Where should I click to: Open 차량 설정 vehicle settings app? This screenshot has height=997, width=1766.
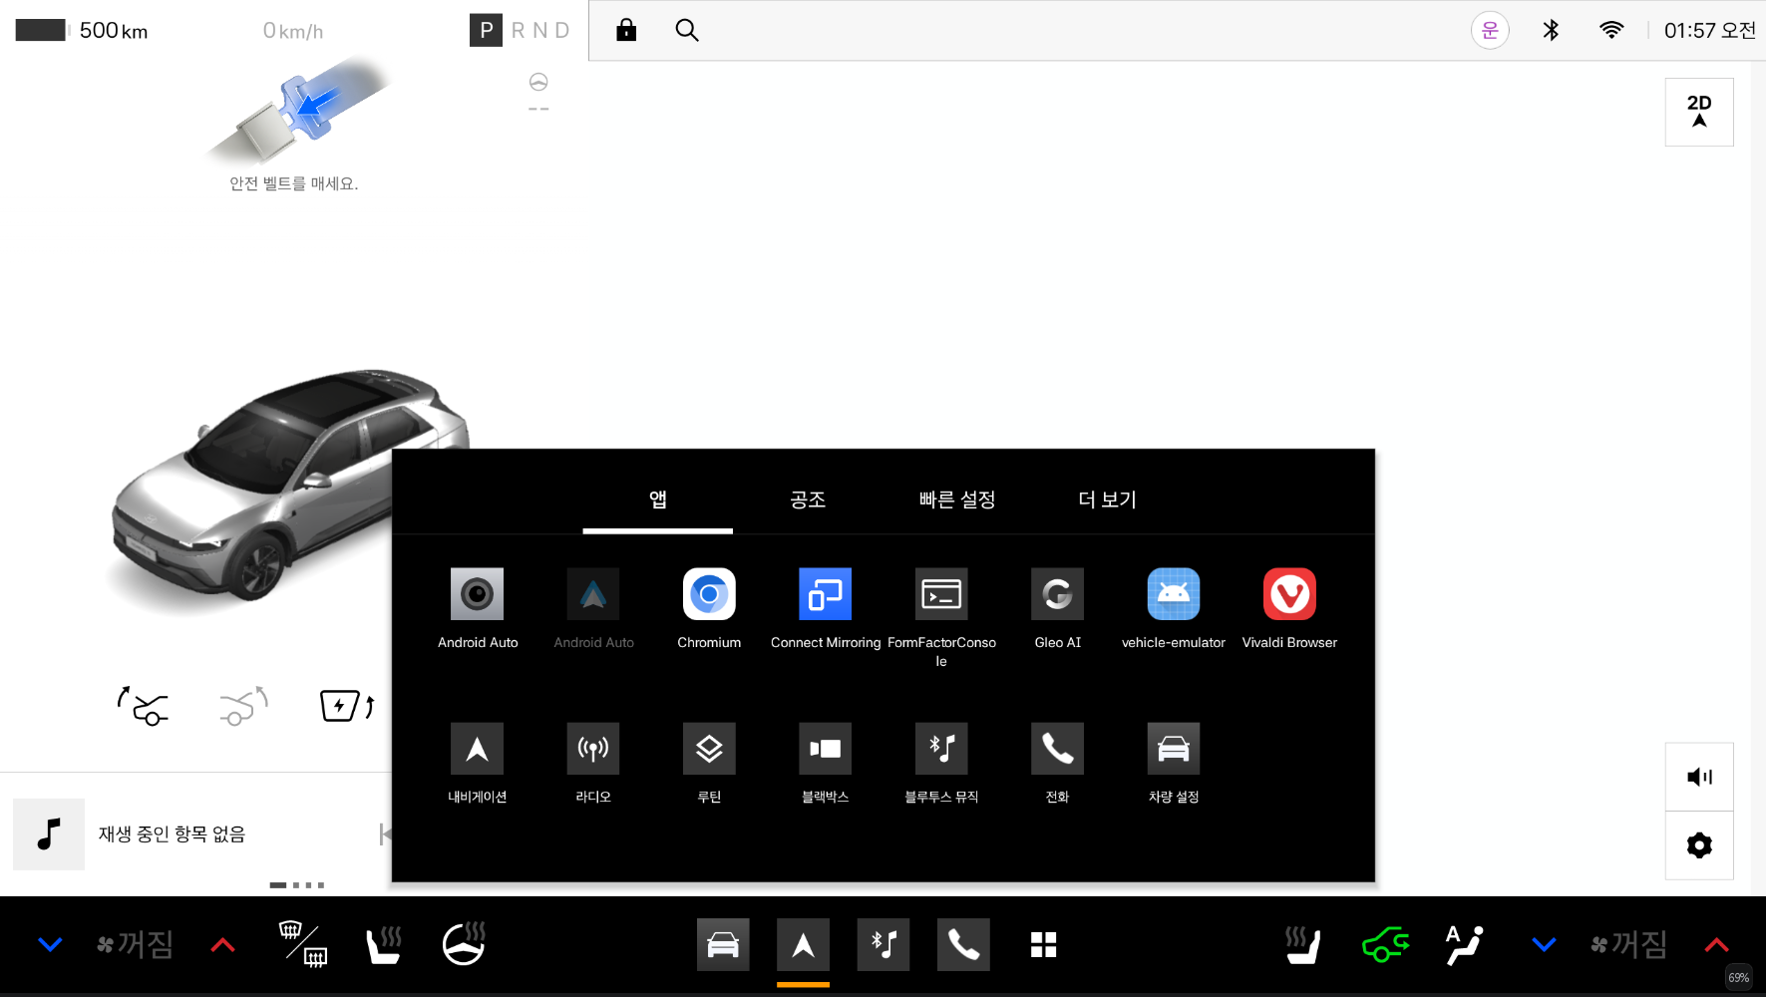click(1174, 749)
